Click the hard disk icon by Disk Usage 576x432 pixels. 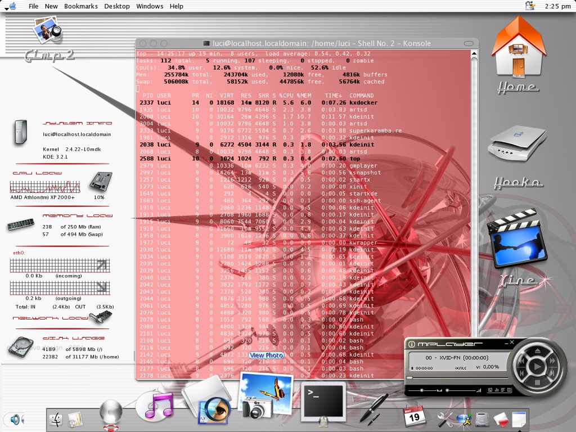(x=21, y=346)
